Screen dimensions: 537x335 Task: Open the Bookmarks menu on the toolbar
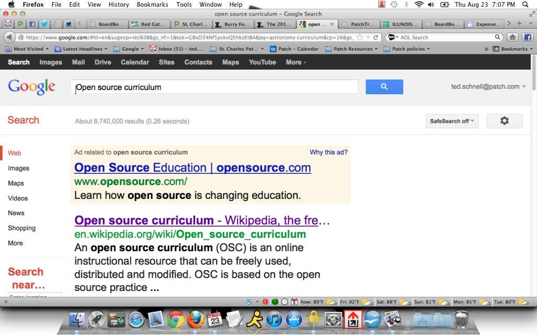pyautogui.click(x=513, y=49)
